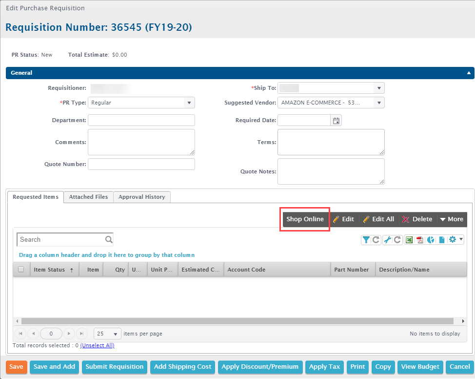The image size is (475, 379).
Task: Go to next page of items
Action: tap(69, 334)
